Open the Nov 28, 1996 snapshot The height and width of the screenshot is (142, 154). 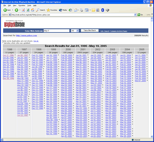8,62
